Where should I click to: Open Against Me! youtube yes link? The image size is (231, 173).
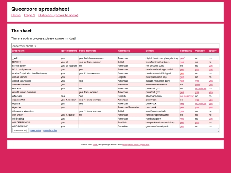[x=197, y=100]
